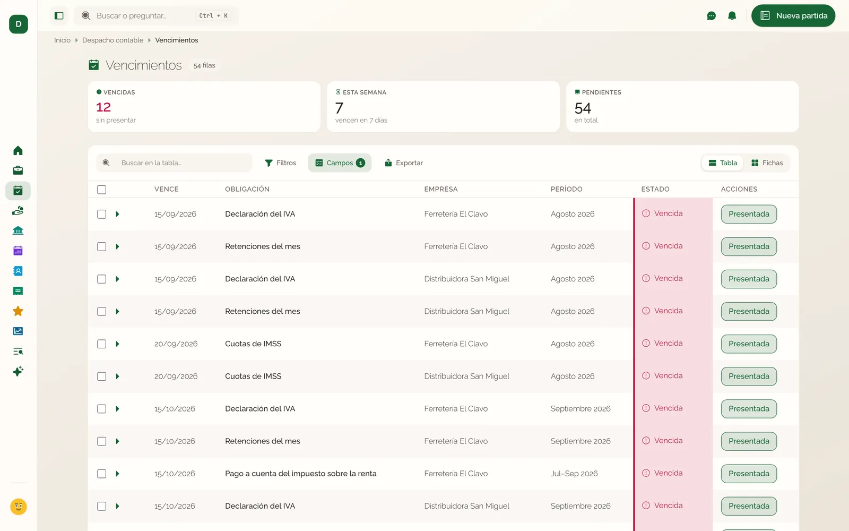Image resolution: width=849 pixels, height=531 pixels.
Task: Check the Pago a cuenta row checkbox
Action: 102,474
